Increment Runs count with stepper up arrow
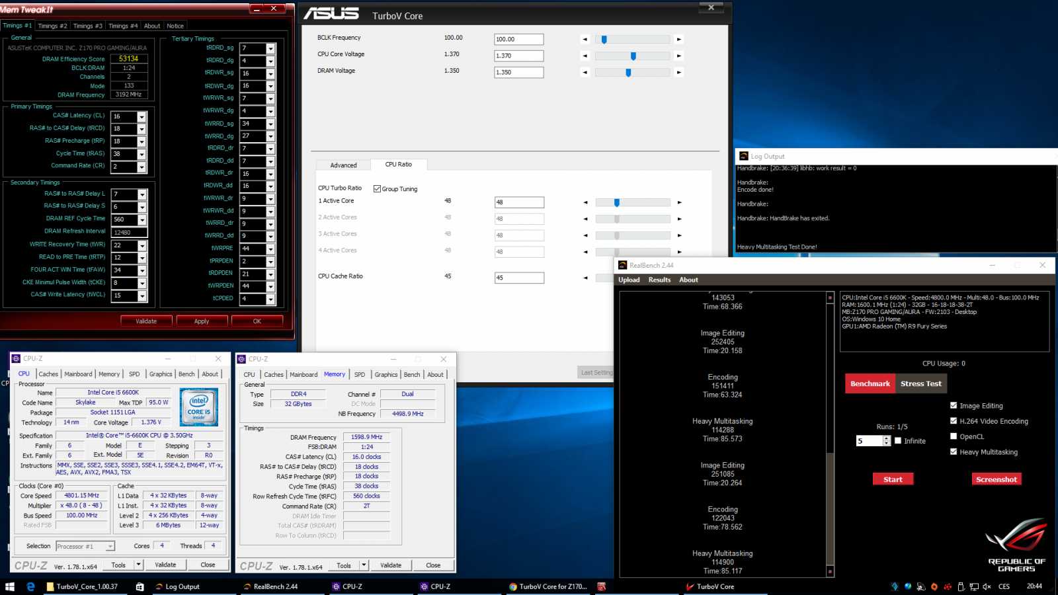Image resolution: width=1058 pixels, height=595 pixels. (887, 438)
